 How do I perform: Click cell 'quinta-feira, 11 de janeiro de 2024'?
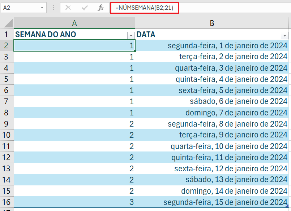(x=212, y=157)
